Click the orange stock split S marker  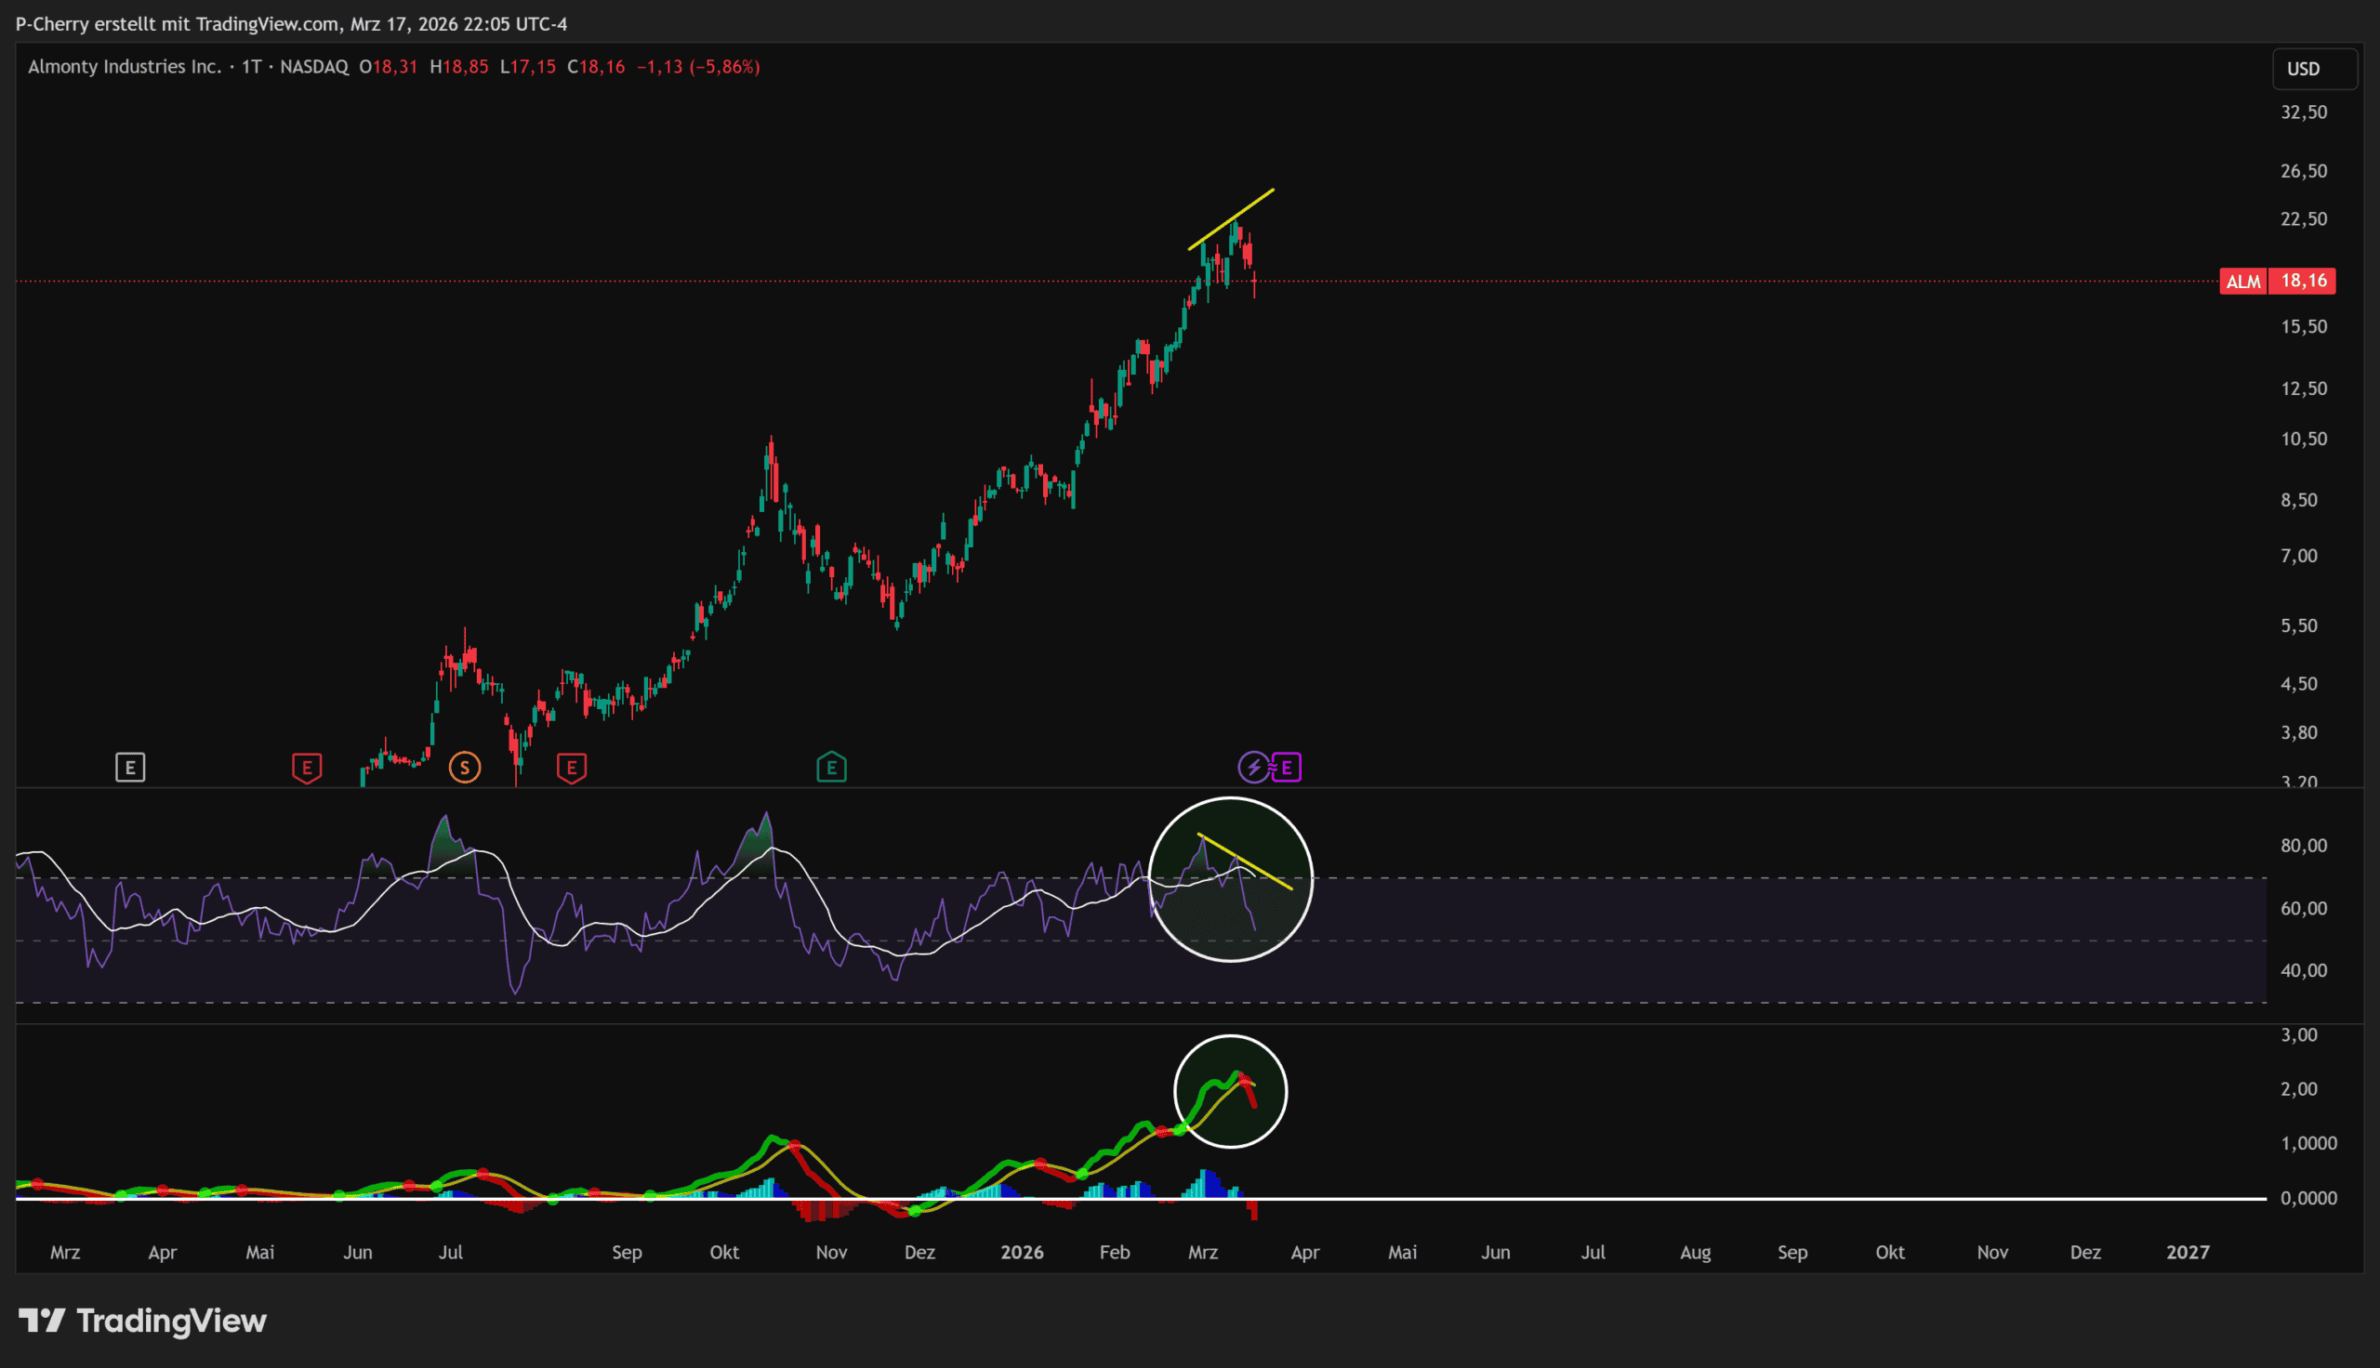pos(464,768)
